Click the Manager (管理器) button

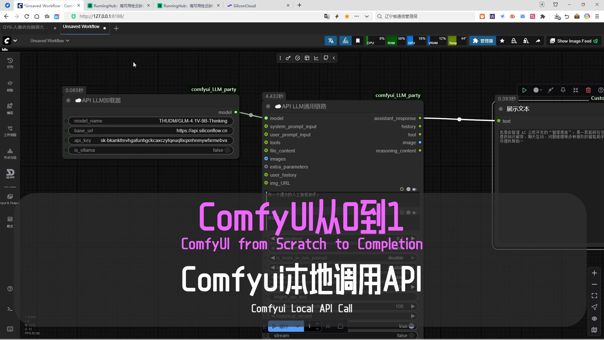pos(483,41)
